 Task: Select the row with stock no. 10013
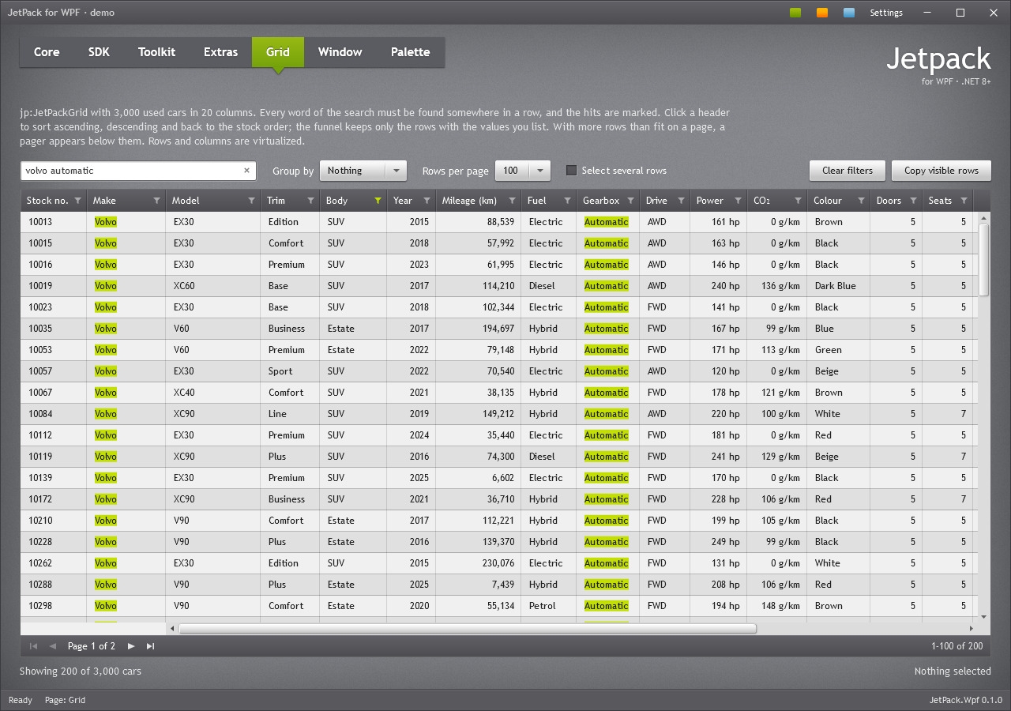click(499, 222)
